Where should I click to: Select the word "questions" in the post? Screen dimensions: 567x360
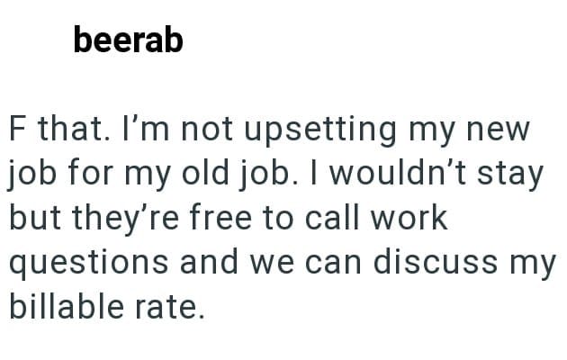pyautogui.click(x=88, y=263)
